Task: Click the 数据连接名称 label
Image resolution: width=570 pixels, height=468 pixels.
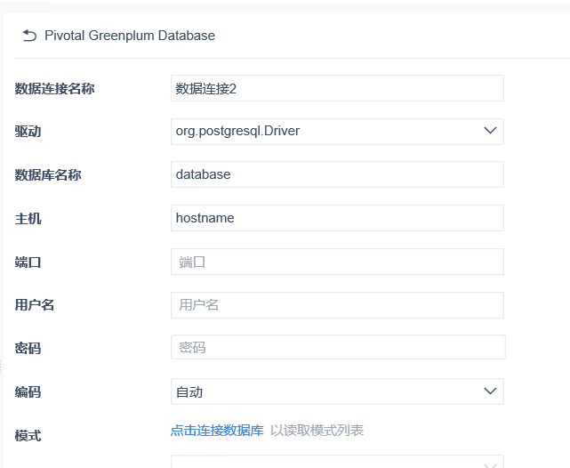Action: coord(54,88)
